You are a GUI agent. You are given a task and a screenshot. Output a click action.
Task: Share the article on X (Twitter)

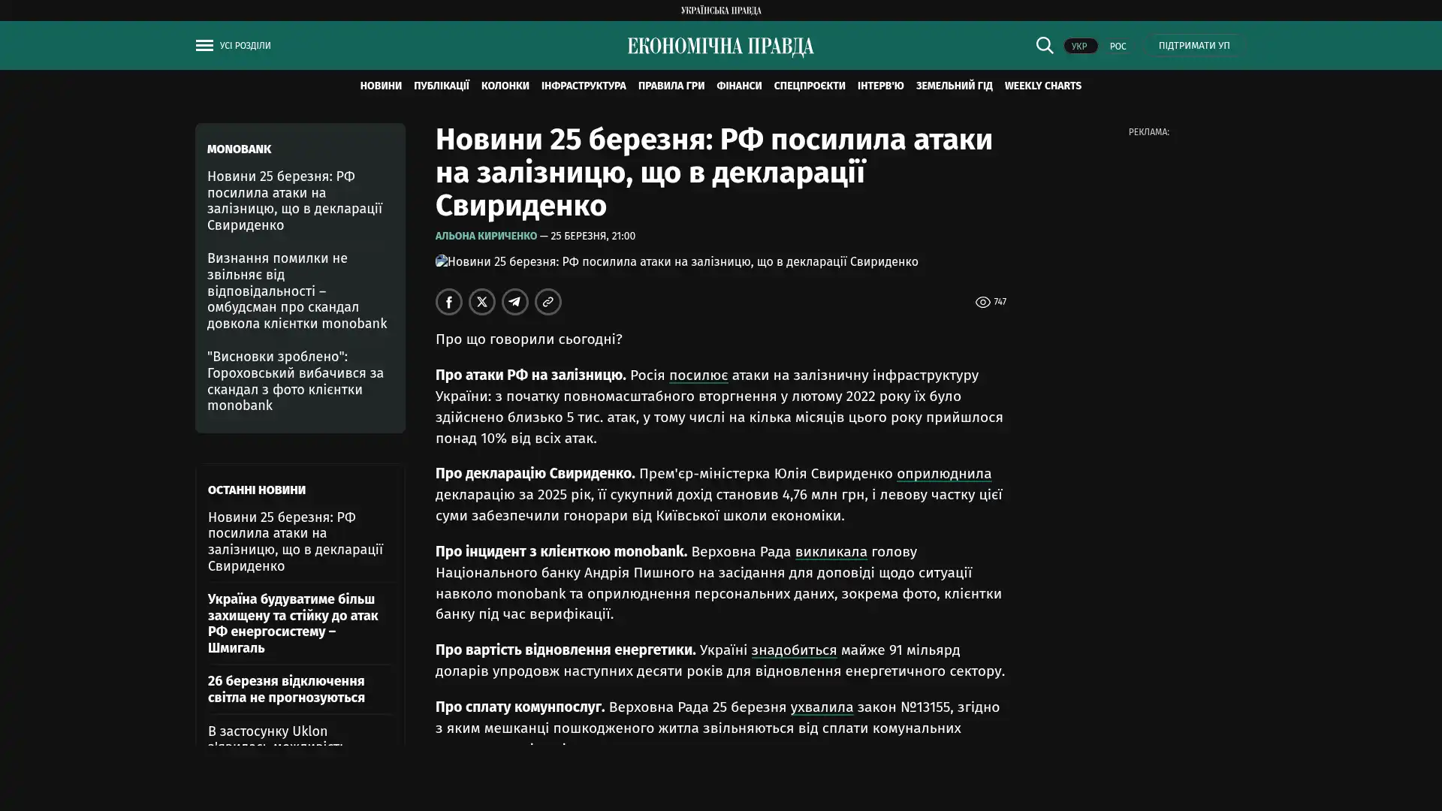click(x=482, y=302)
